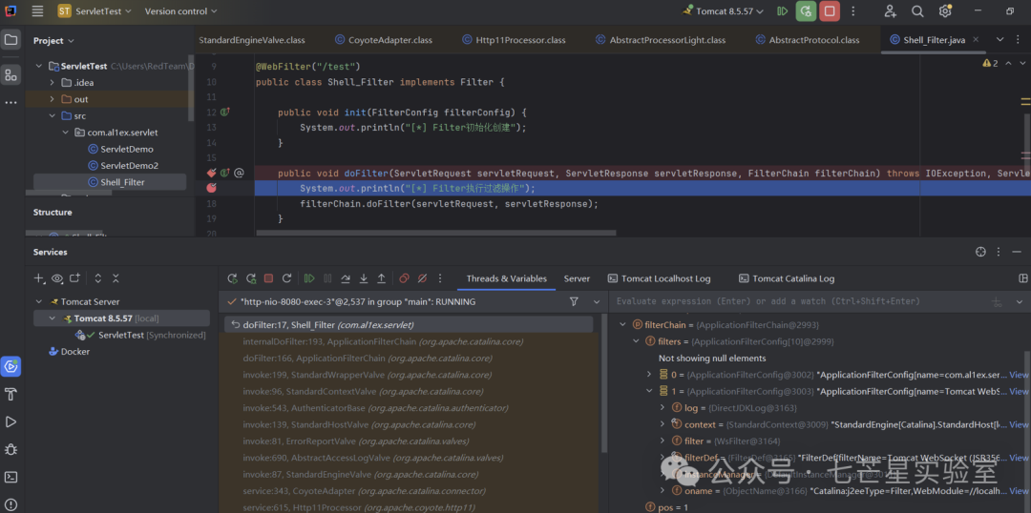Image resolution: width=1031 pixels, height=513 pixels.
Task: Switch to Http11Processor.class tab
Action: click(x=514, y=40)
